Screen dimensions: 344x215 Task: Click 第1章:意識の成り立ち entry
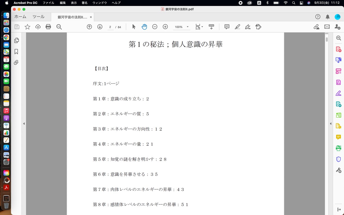point(121,99)
